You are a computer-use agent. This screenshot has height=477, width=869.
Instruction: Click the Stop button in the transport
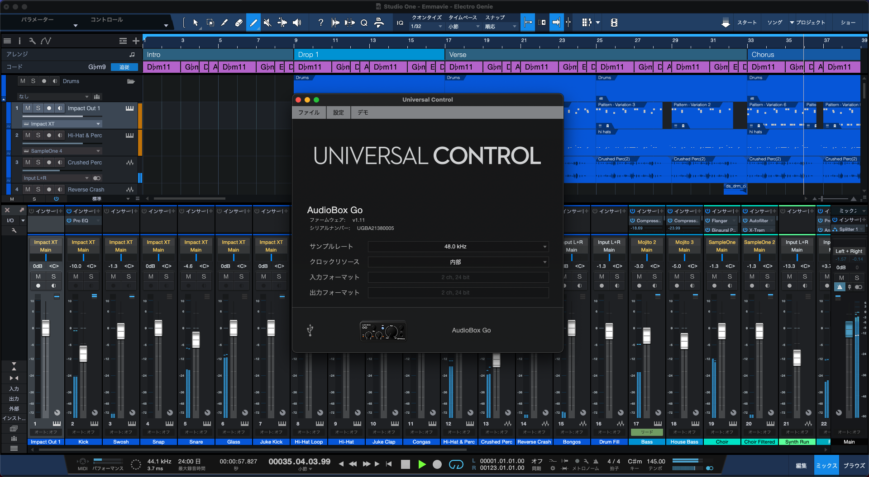pyautogui.click(x=406, y=464)
